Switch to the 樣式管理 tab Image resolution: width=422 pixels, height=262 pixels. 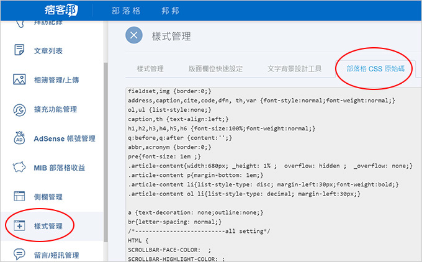(150, 69)
